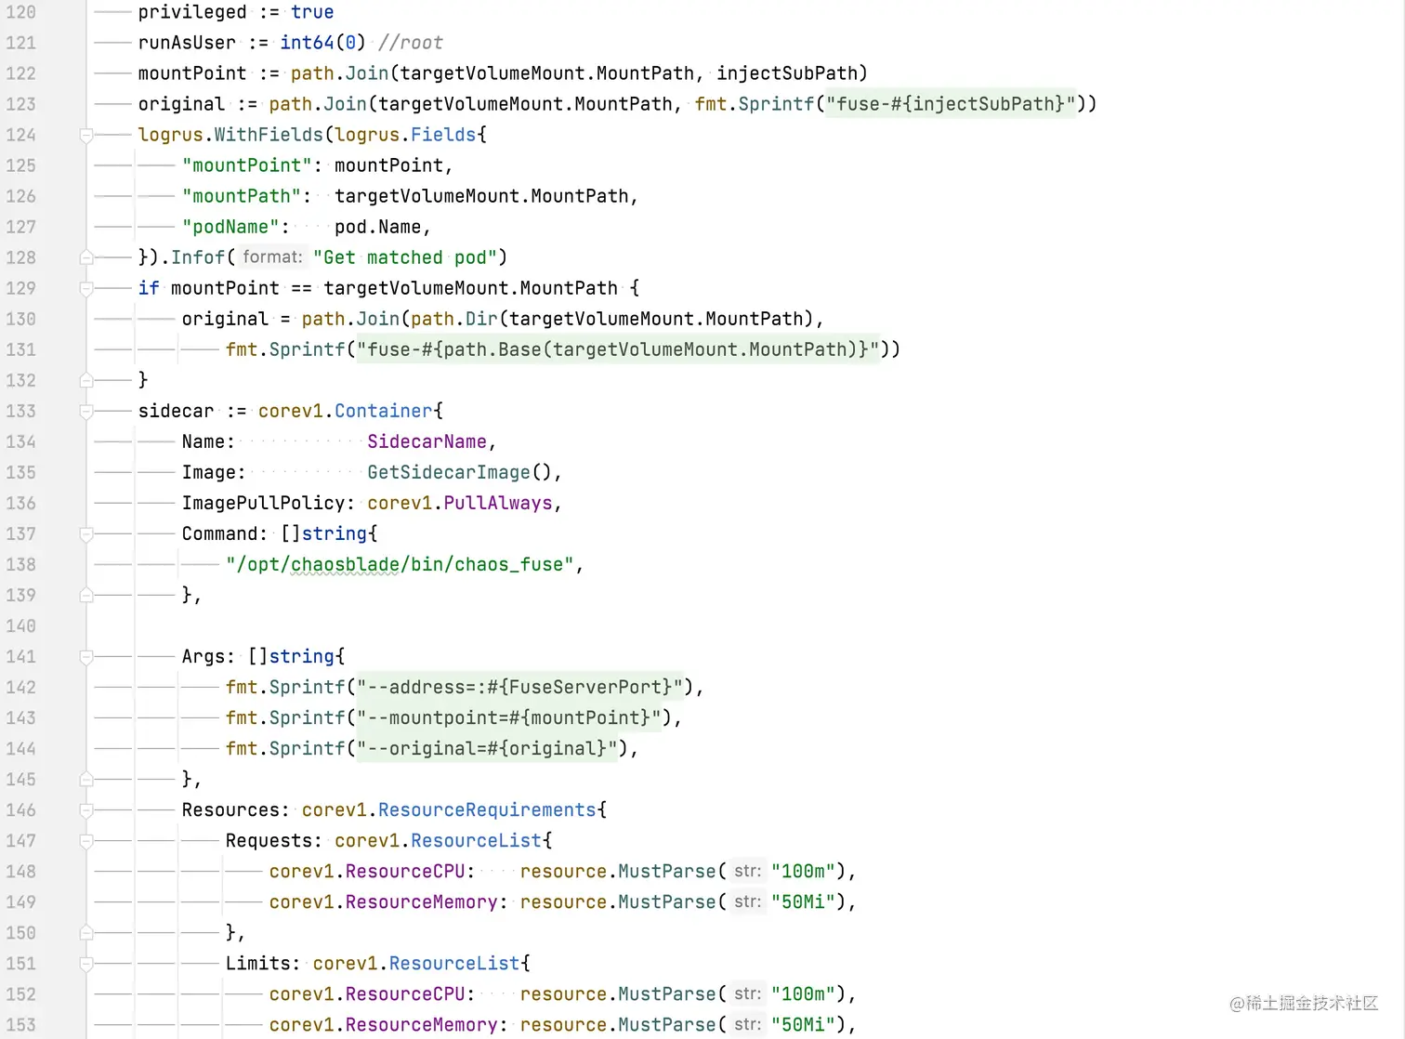This screenshot has height=1039, width=1405.
Task: Click "ImagePullPolicy" field name
Action: (263, 503)
